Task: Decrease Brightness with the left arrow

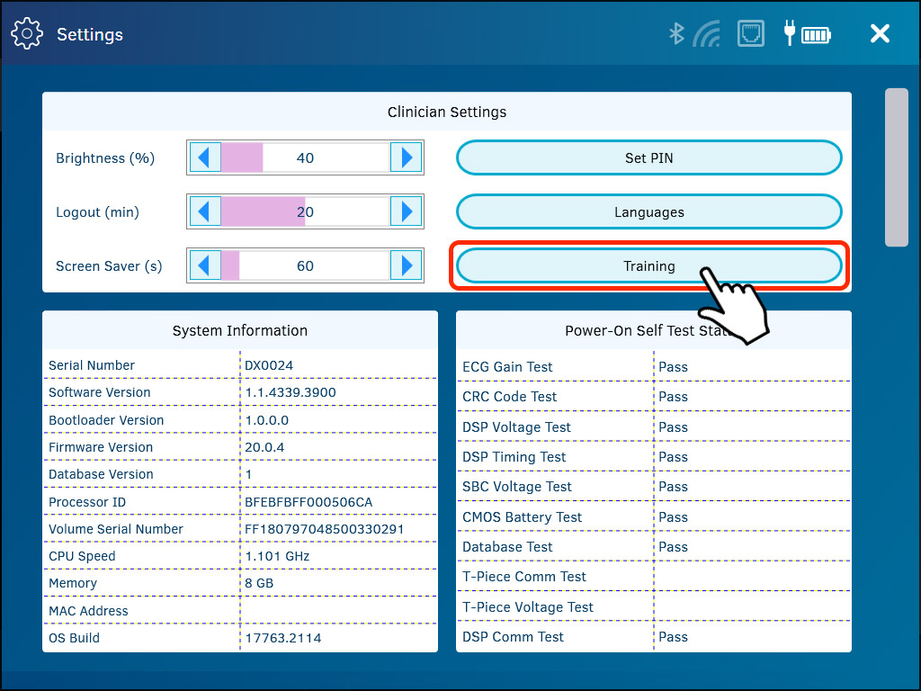Action: [x=205, y=157]
